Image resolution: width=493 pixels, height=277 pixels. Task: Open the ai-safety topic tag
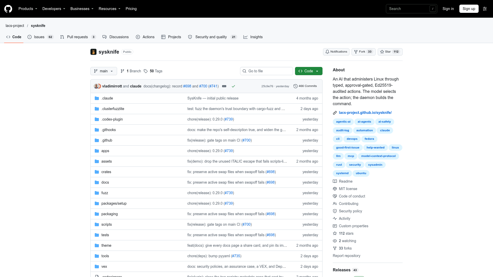(384, 122)
